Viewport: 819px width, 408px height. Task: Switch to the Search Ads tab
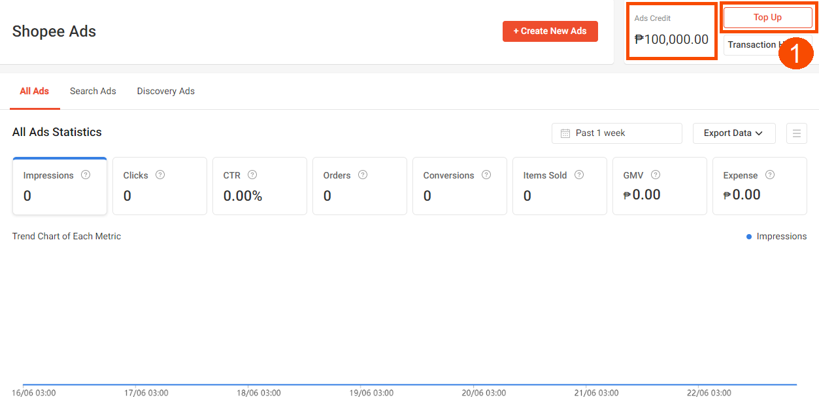[93, 91]
